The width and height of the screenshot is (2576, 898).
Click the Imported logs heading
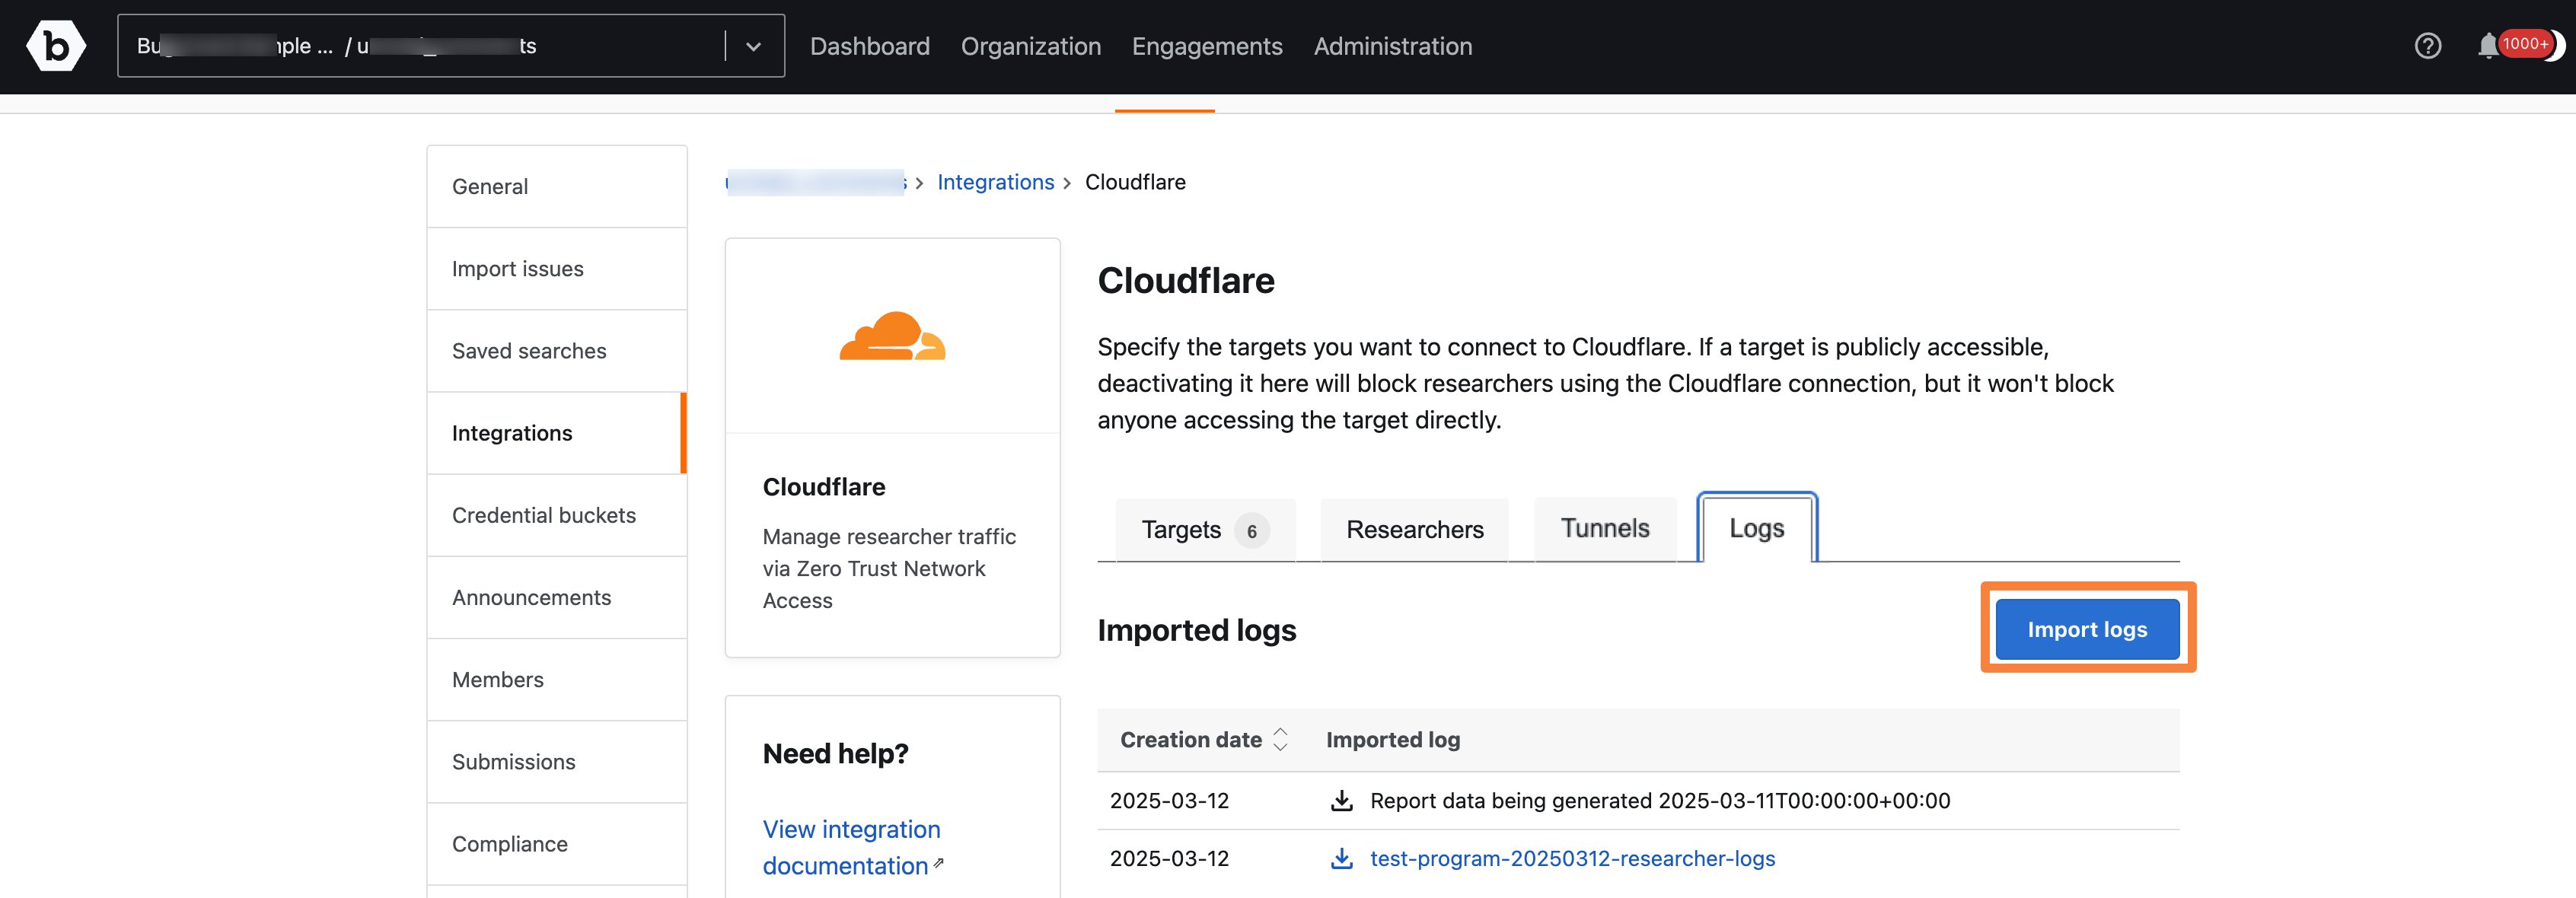coord(1196,630)
